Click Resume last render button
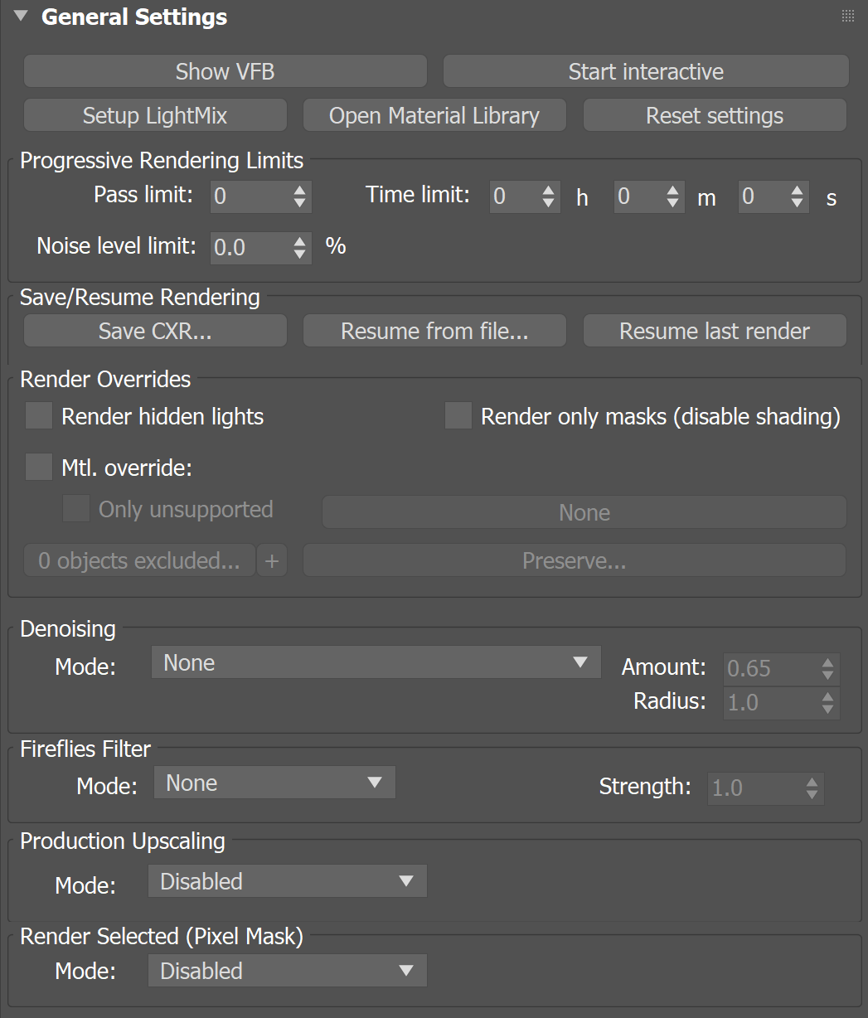The width and height of the screenshot is (868, 1018). 715,331
